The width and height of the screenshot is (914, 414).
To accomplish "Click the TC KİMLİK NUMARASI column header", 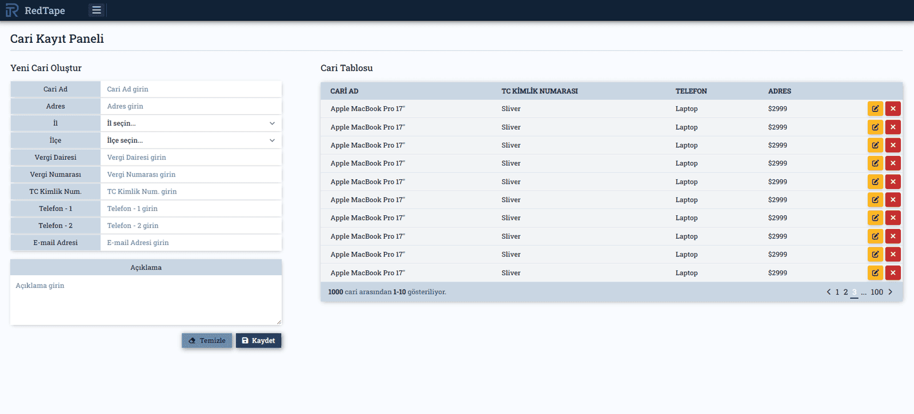I will (540, 91).
